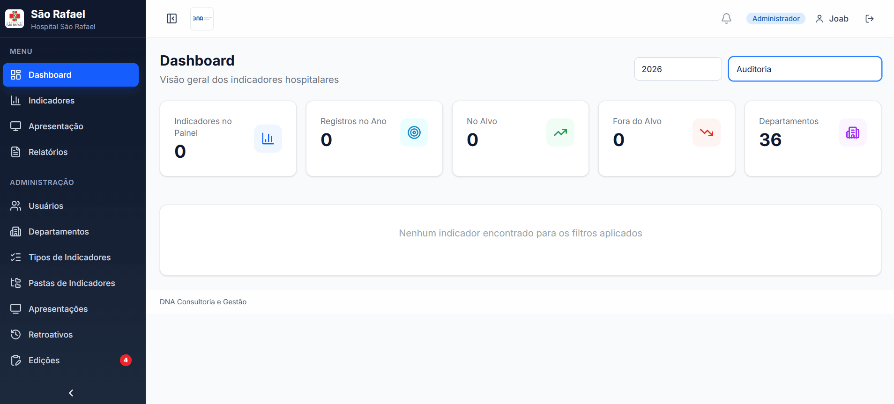Click green trending-up icon in No Alvo card
The width and height of the screenshot is (894, 404).
coord(560,132)
